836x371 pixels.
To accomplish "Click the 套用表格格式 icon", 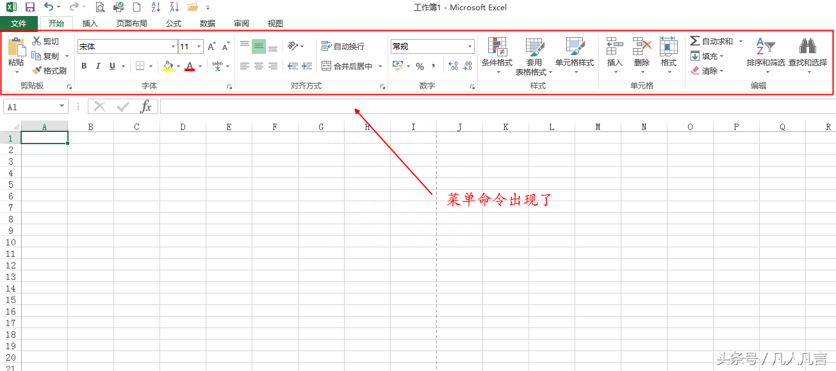I will [x=536, y=48].
